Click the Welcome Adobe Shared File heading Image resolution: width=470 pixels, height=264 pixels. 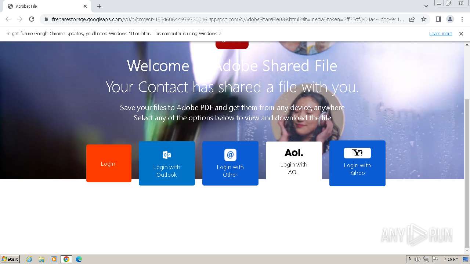point(232,66)
